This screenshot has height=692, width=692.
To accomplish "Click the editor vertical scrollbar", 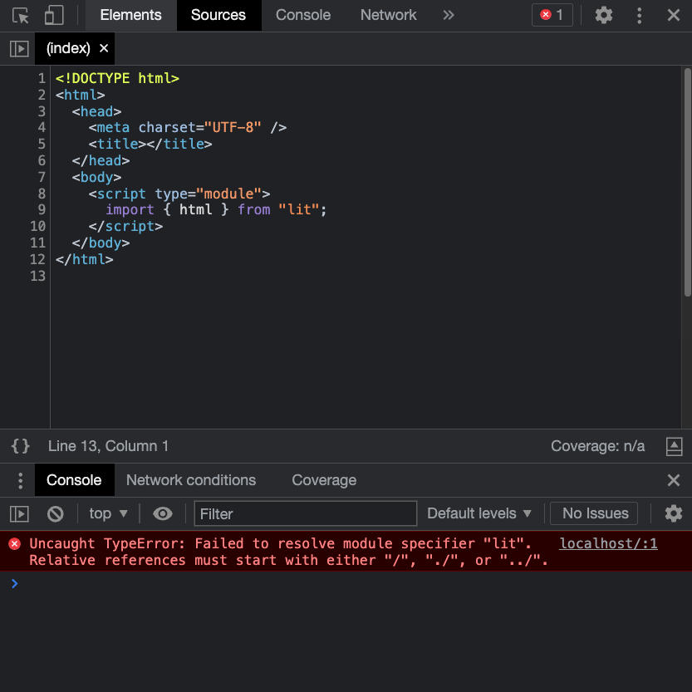I will (687, 182).
